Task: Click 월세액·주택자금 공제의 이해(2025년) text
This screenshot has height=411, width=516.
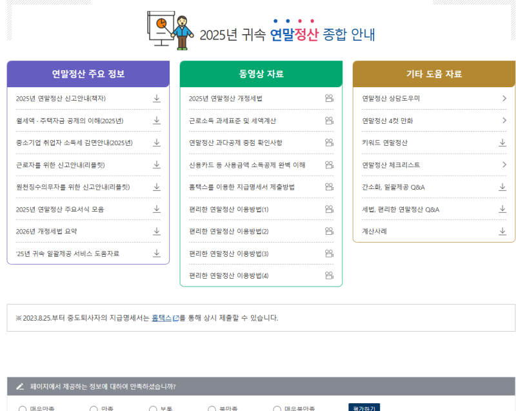Action: pos(70,121)
